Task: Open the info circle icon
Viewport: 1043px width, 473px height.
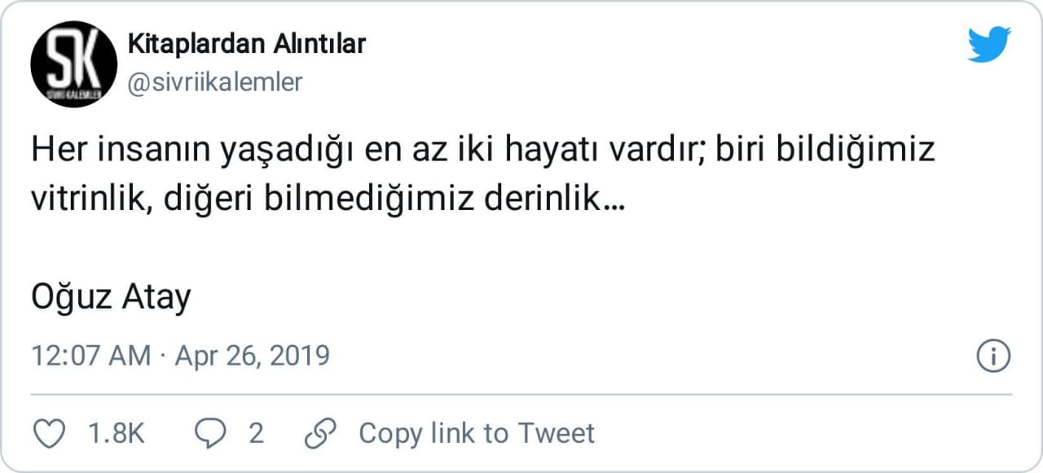Action: pyautogui.click(x=993, y=357)
